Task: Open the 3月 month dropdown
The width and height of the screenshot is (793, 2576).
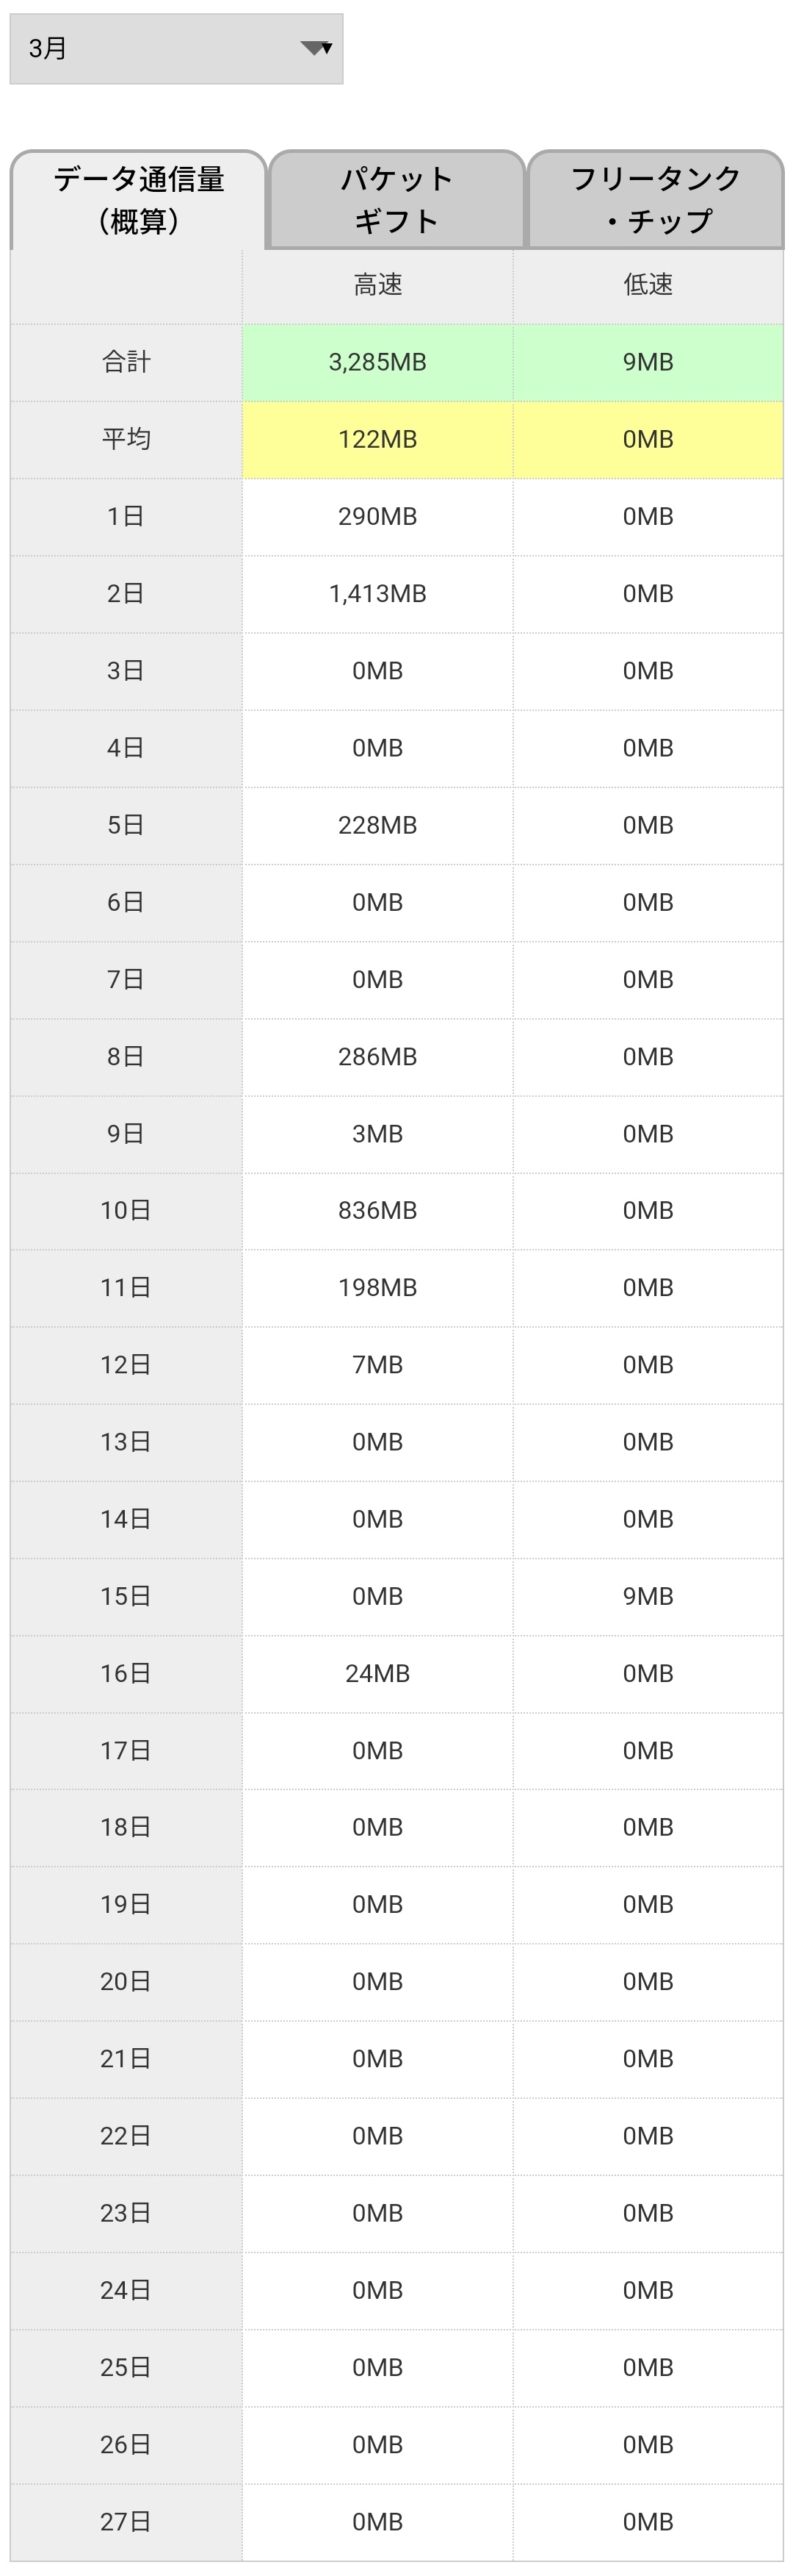Action: click(175, 48)
